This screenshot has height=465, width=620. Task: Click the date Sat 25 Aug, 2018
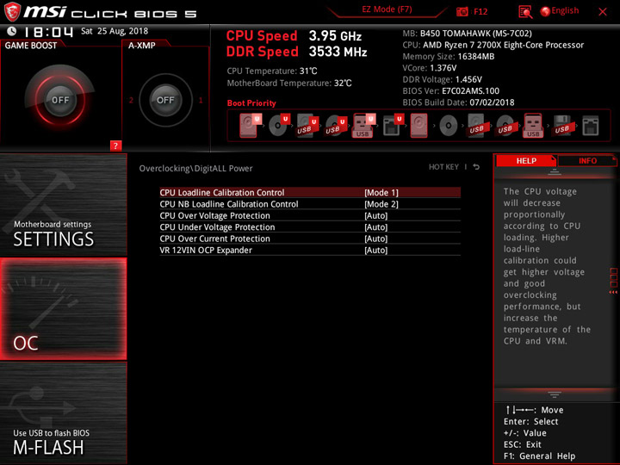(115, 31)
